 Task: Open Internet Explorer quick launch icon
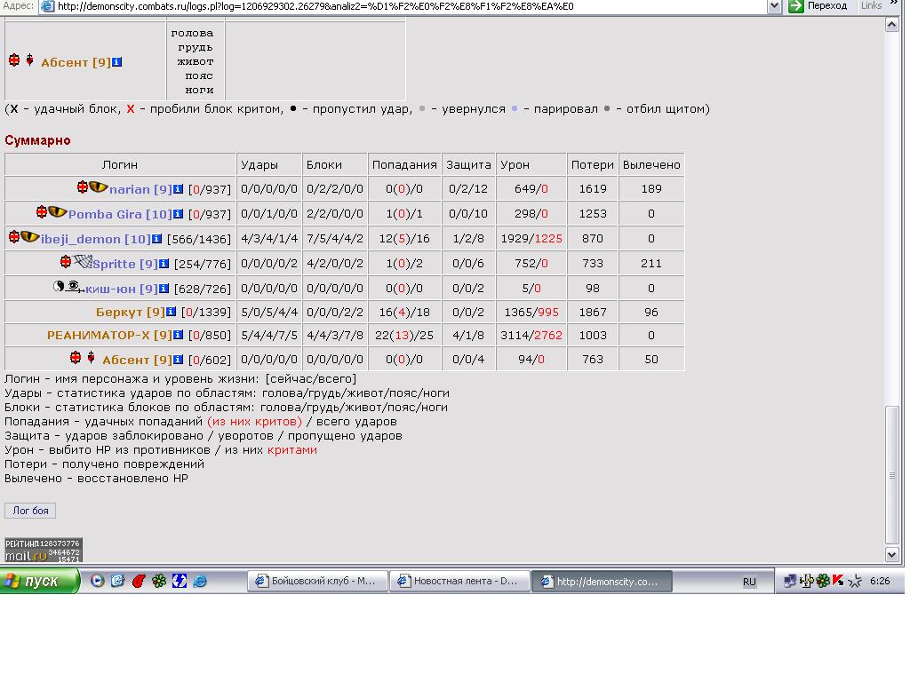coord(200,581)
